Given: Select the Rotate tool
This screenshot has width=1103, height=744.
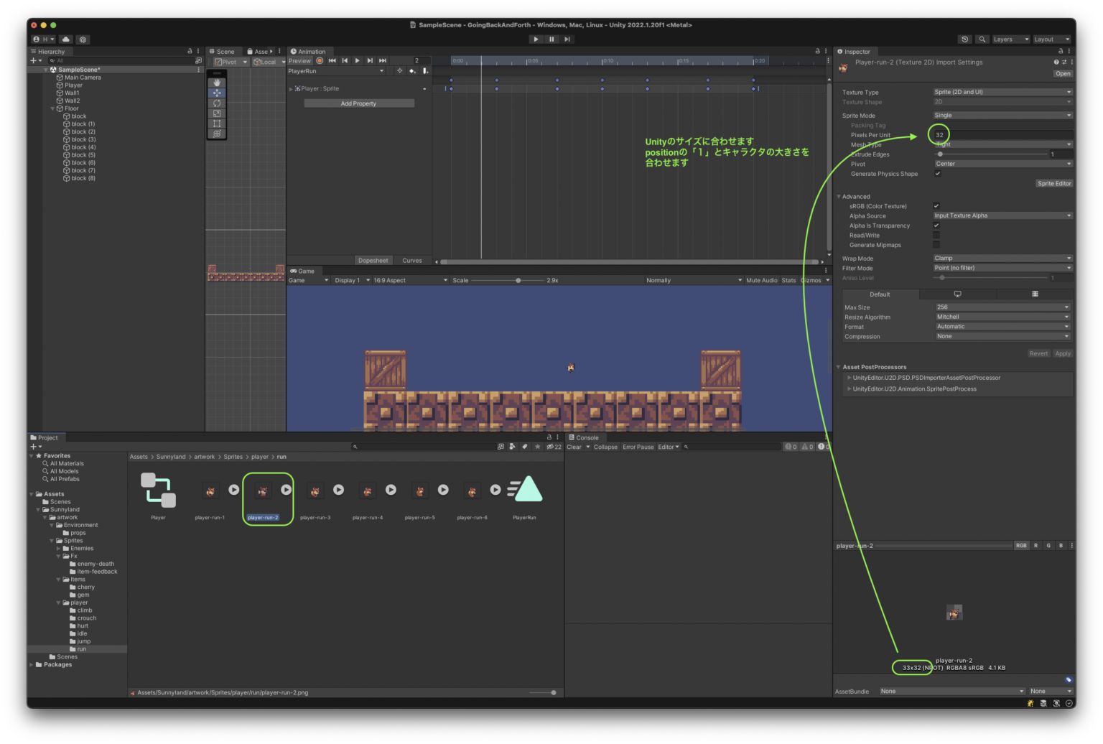Looking at the screenshot, I should (x=217, y=103).
